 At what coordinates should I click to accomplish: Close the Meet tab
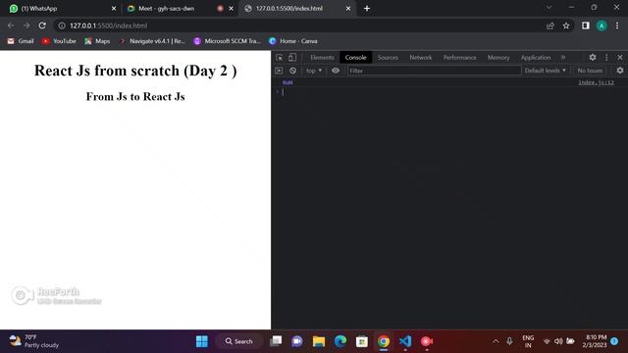[232, 9]
